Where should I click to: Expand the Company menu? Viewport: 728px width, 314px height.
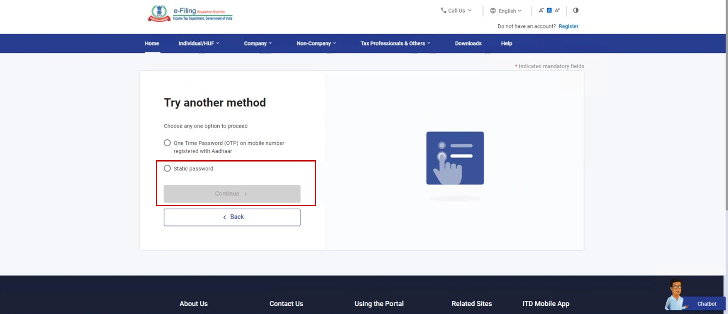point(258,43)
